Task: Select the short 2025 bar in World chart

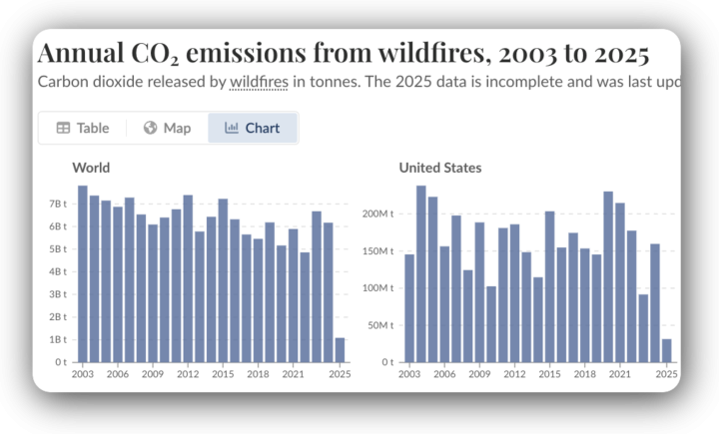Action: tap(340, 350)
